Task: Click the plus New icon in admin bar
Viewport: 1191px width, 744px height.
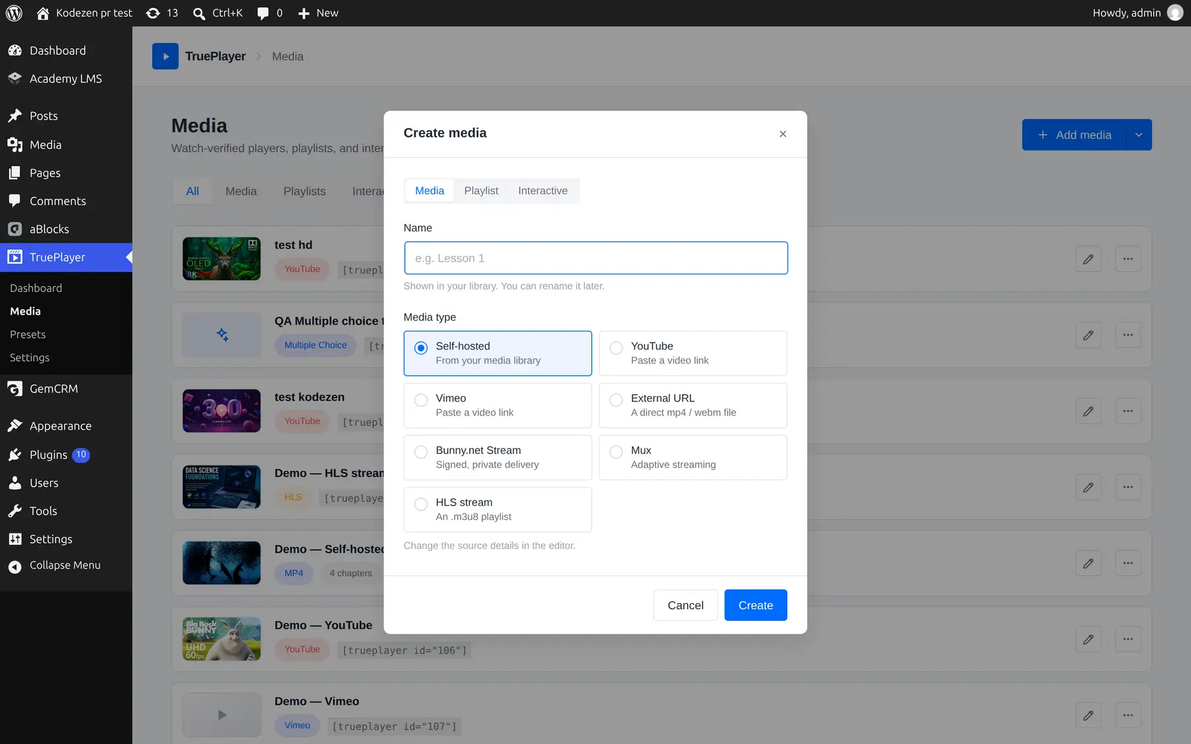Action: tap(304, 13)
